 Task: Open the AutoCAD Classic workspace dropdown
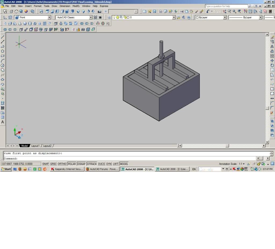(x=91, y=17)
